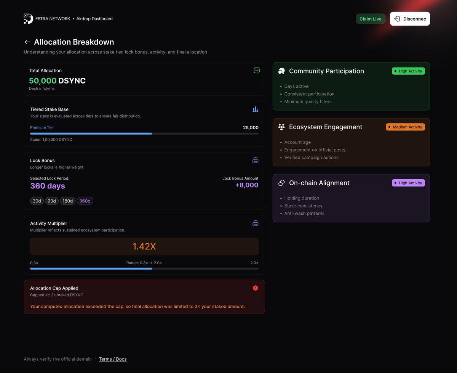The width and height of the screenshot is (457, 373).
Task: Click Verified campaign actions item
Action: point(311,158)
